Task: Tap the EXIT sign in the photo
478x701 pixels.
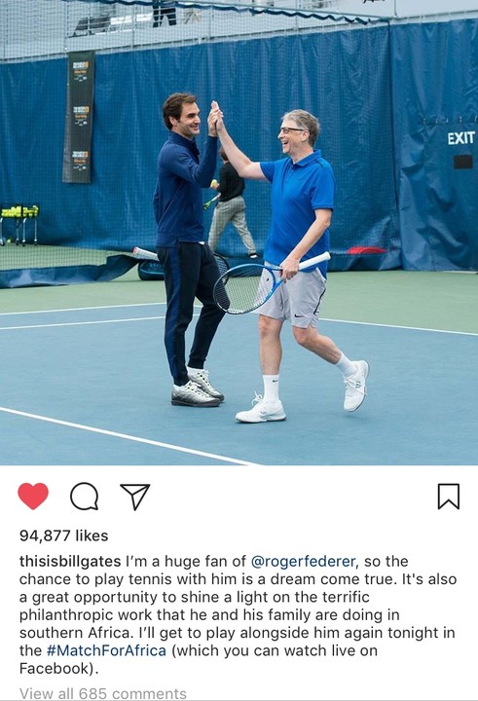Action: click(x=461, y=138)
